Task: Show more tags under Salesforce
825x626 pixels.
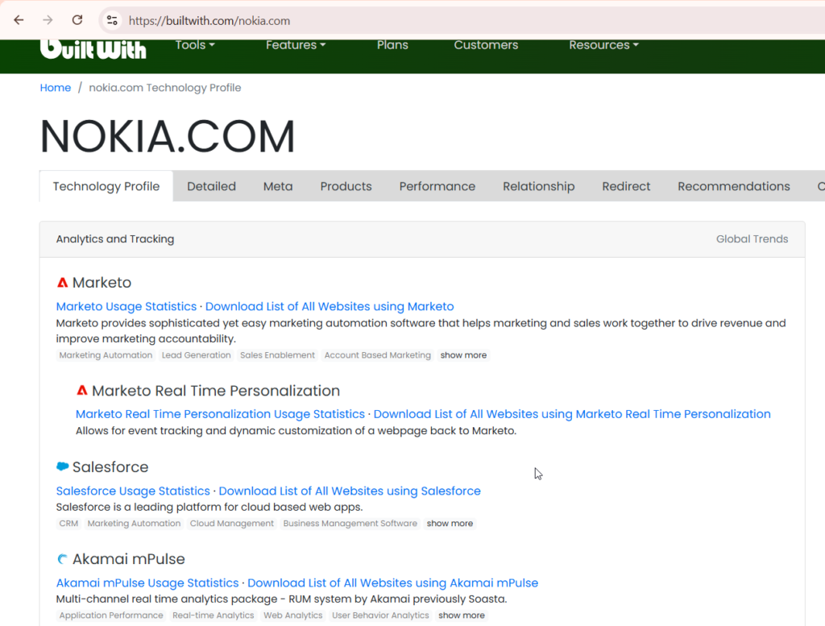Action: (450, 524)
